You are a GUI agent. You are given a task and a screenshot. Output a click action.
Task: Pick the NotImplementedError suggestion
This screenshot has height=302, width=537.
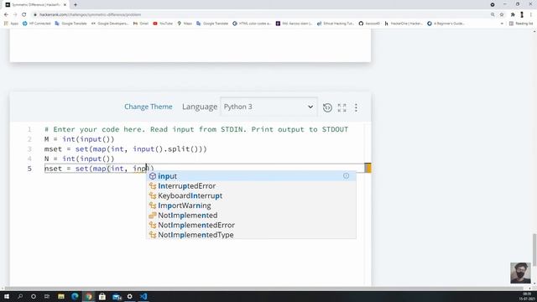pos(251,225)
